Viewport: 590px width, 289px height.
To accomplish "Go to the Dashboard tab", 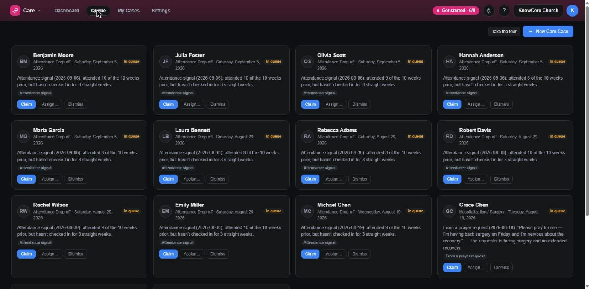I will 67,11.
